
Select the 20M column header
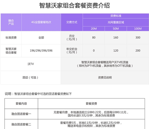pos(94,29)
